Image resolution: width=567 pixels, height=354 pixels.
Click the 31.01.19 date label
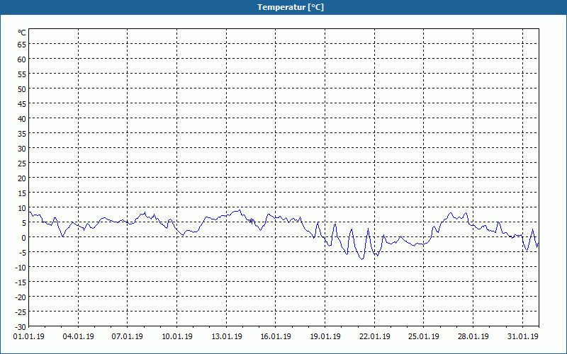(522, 336)
